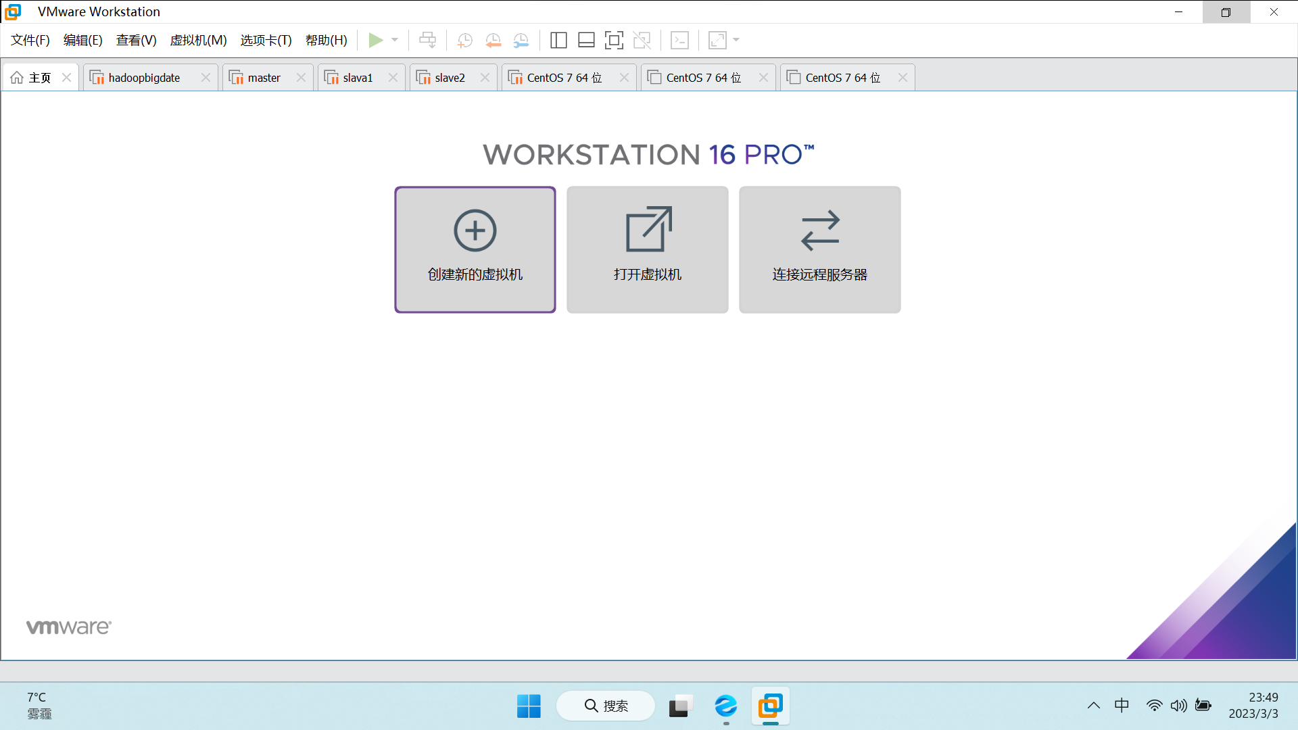Click the stretch guest display icon

click(x=717, y=41)
